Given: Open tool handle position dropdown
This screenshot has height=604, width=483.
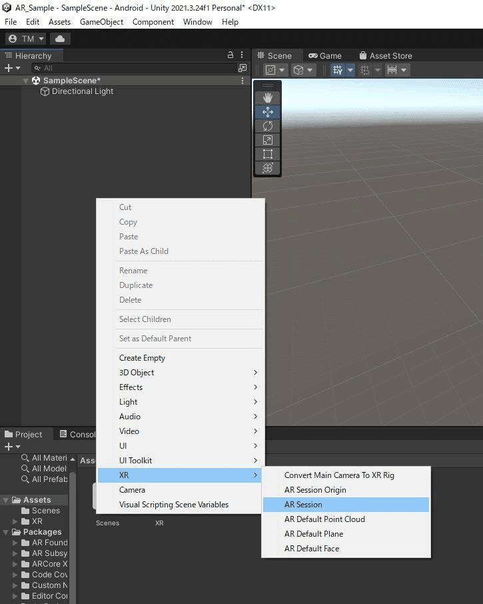Looking at the screenshot, I should pos(282,70).
